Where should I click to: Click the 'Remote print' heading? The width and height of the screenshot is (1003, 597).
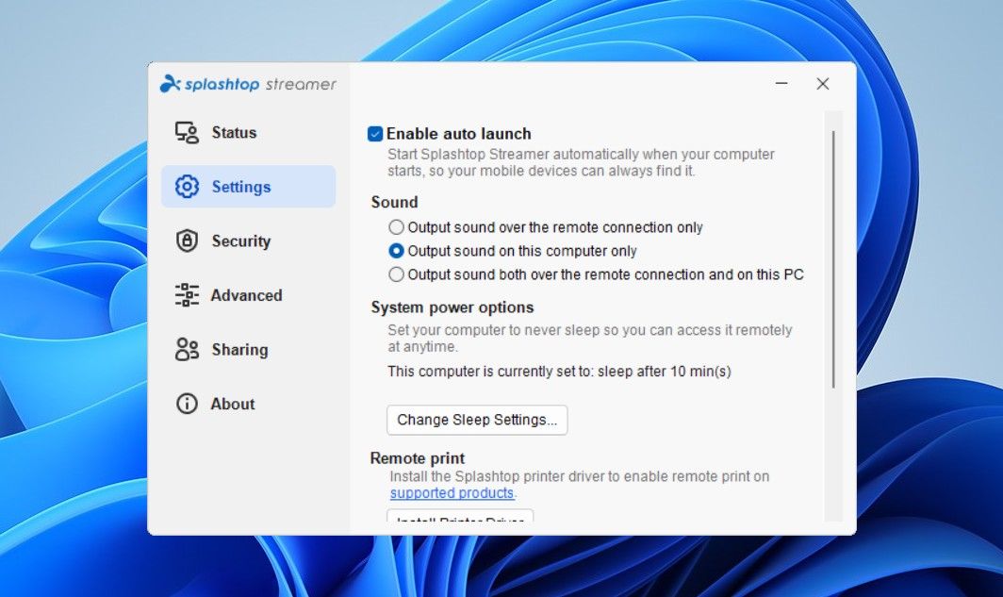click(417, 458)
